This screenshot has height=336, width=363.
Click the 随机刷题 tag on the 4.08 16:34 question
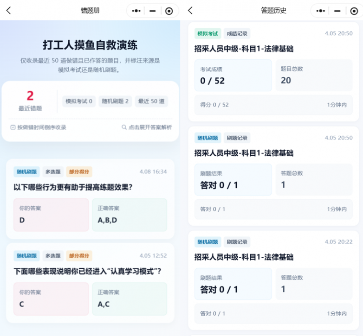click(26, 171)
